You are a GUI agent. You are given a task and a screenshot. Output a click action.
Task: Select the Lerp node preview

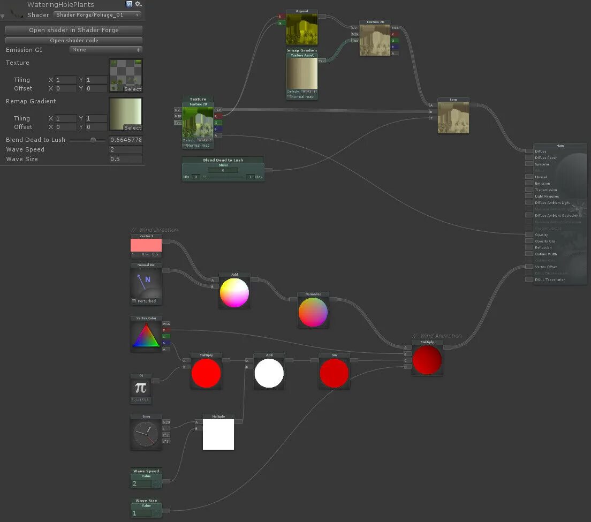(x=453, y=118)
